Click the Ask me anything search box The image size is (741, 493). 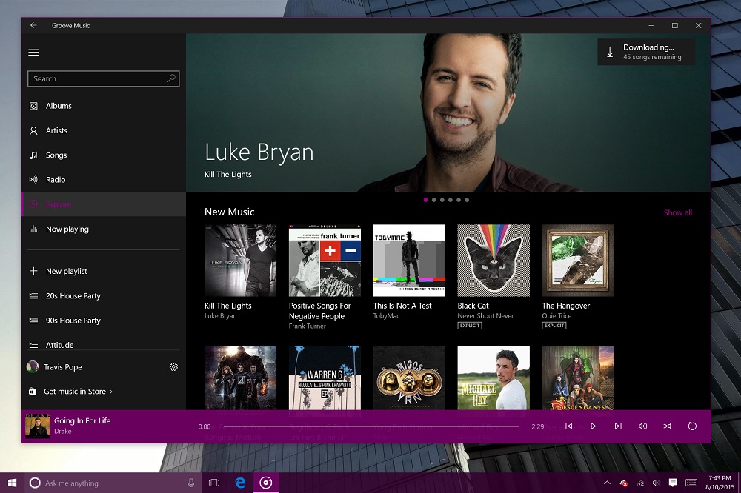coord(112,483)
